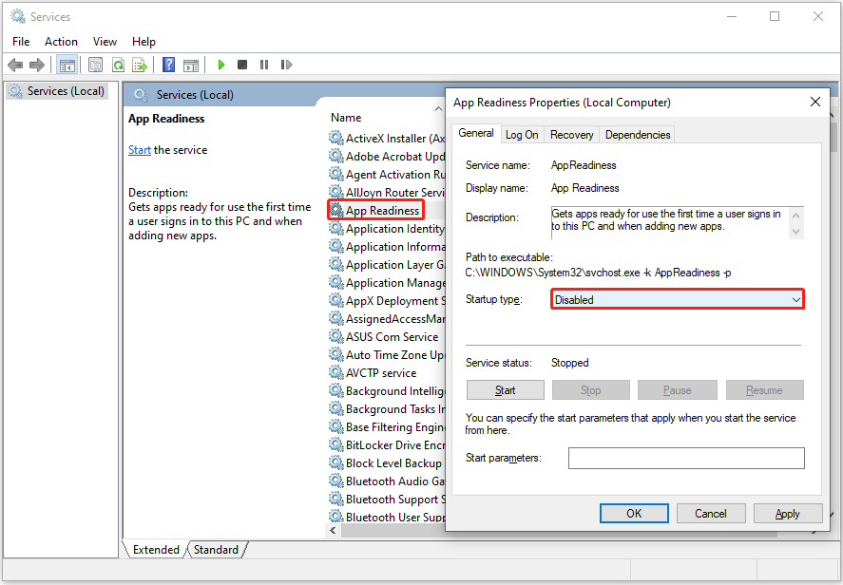This screenshot has width=843, height=585.
Task: Click the Export List toolbar icon
Action: (140, 65)
